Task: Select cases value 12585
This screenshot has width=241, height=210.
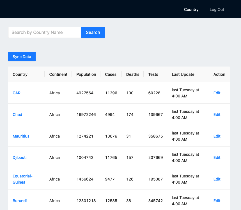Action: tap(111, 201)
